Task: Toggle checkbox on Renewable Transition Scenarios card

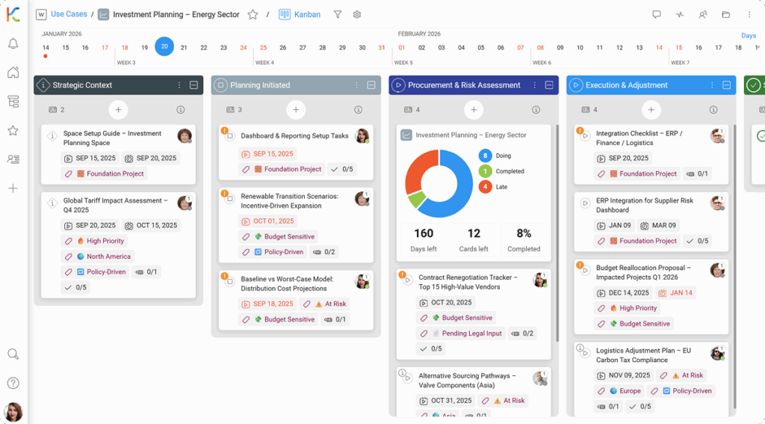Action: [x=230, y=197]
